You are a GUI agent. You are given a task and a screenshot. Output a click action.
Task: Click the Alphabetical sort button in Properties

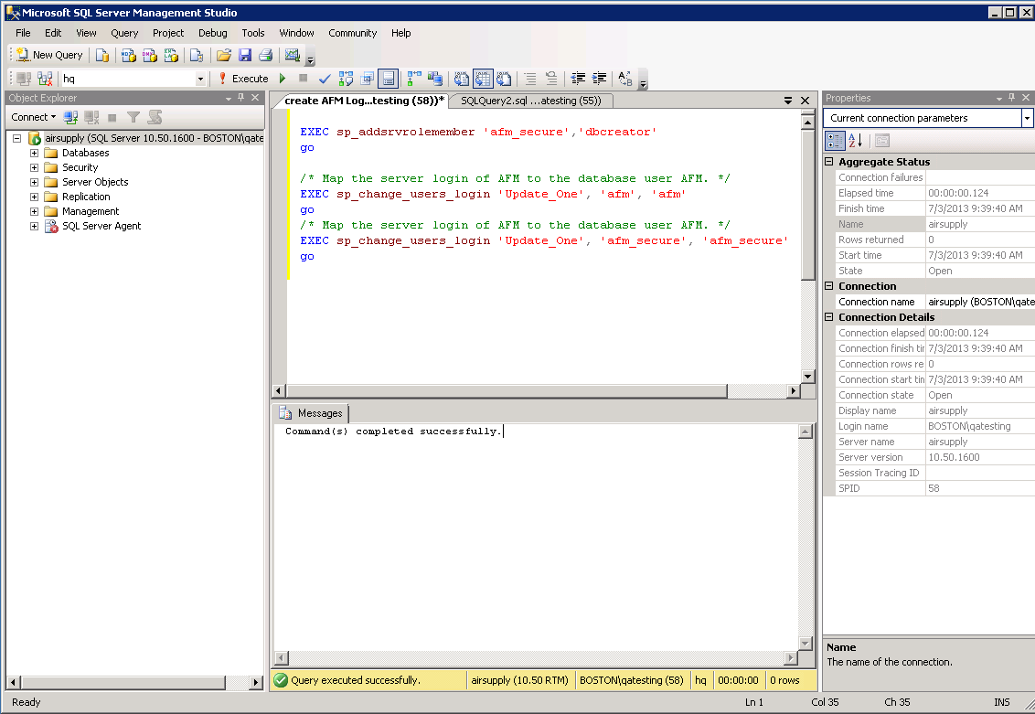856,141
